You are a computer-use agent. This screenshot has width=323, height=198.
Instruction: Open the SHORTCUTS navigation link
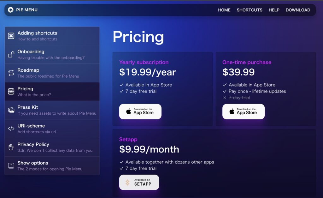tap(250, 10)
